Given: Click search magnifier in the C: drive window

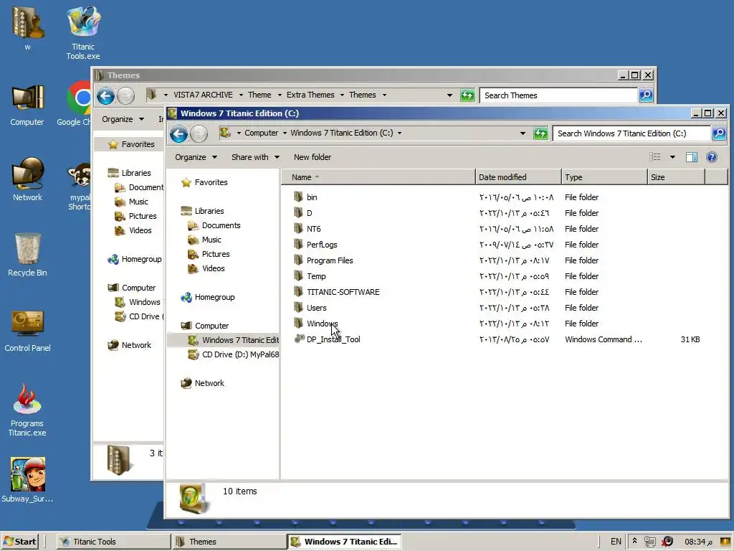Looking at the screenshot, I should click(x=718, y=133).
